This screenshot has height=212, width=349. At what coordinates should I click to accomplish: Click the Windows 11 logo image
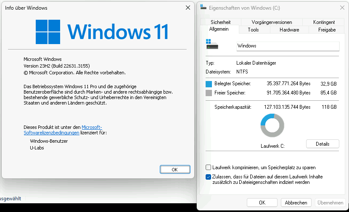point(102,31)
